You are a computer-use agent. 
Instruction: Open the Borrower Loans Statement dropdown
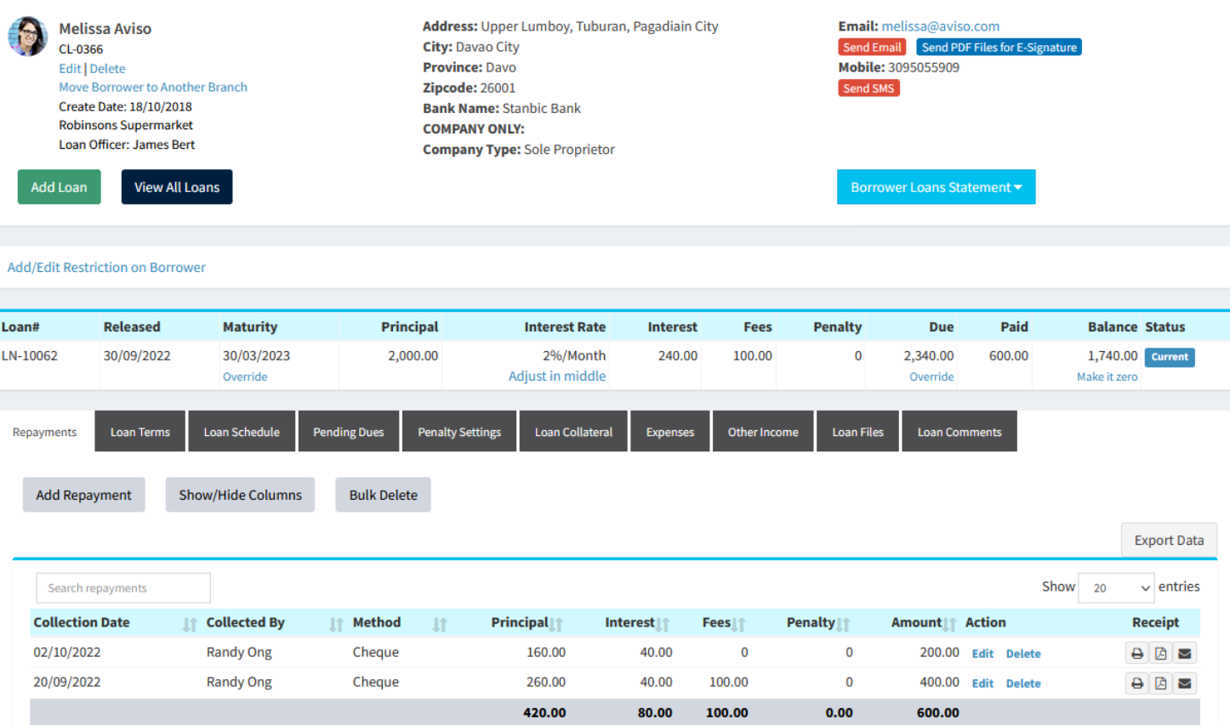[936, 186]
